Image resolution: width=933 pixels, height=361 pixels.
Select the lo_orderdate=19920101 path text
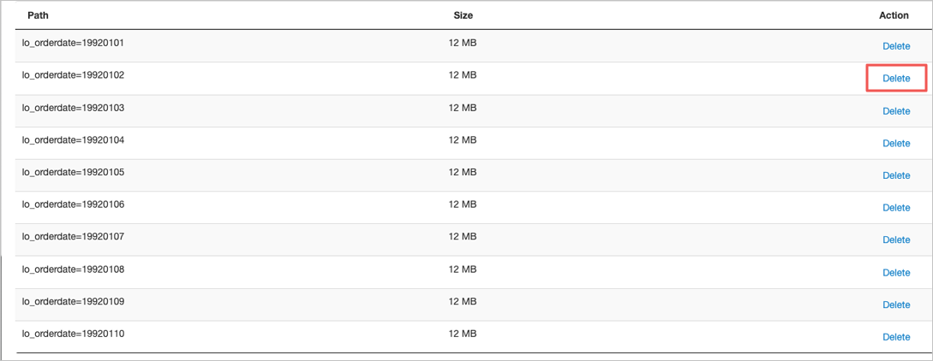click(73, 43)
